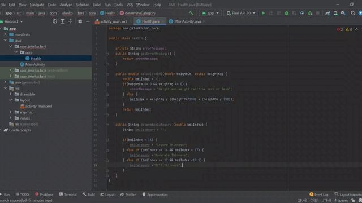Expand the values folder
This screenshot has height=203, width=362.
tap(10, 118)
